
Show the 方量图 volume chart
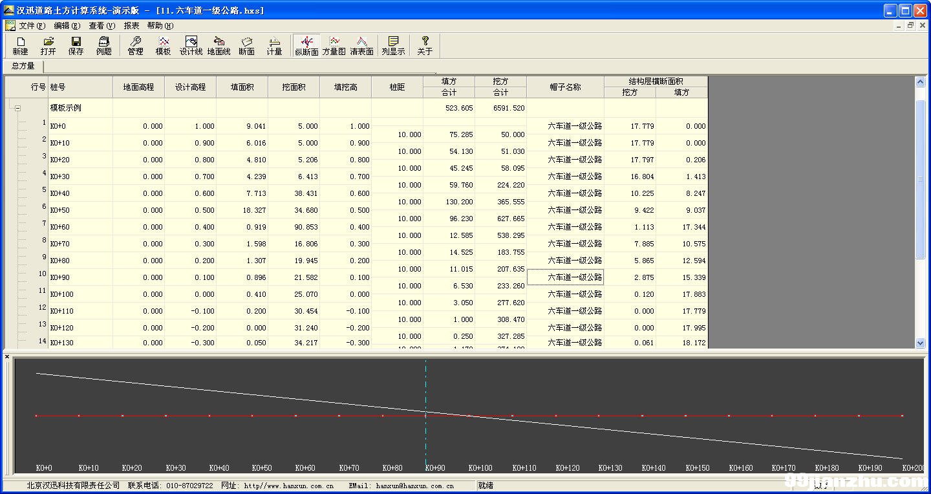click(334, 46)
